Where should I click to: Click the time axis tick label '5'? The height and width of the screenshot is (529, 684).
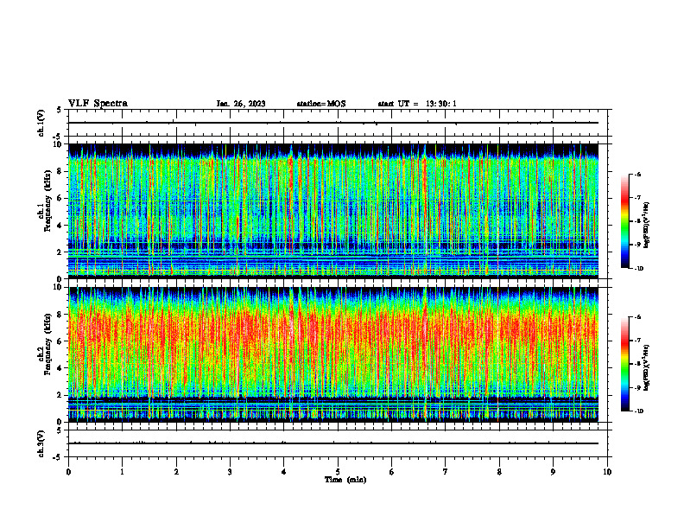(x=338, y=472)
